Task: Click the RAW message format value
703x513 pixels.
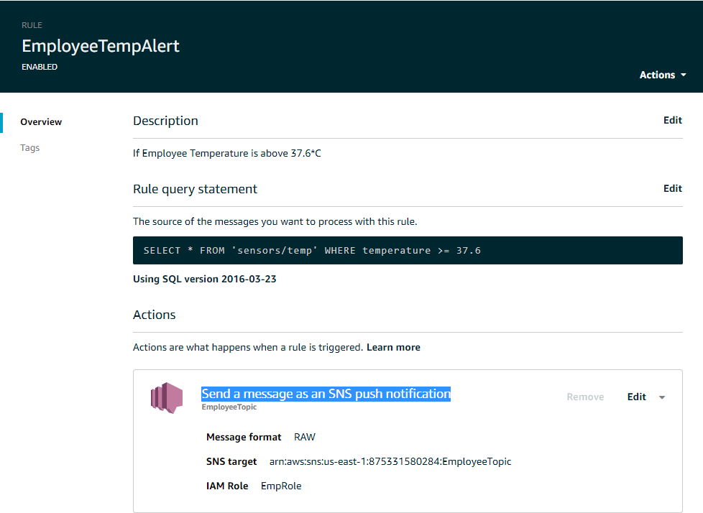Action: tap(303, 437)
